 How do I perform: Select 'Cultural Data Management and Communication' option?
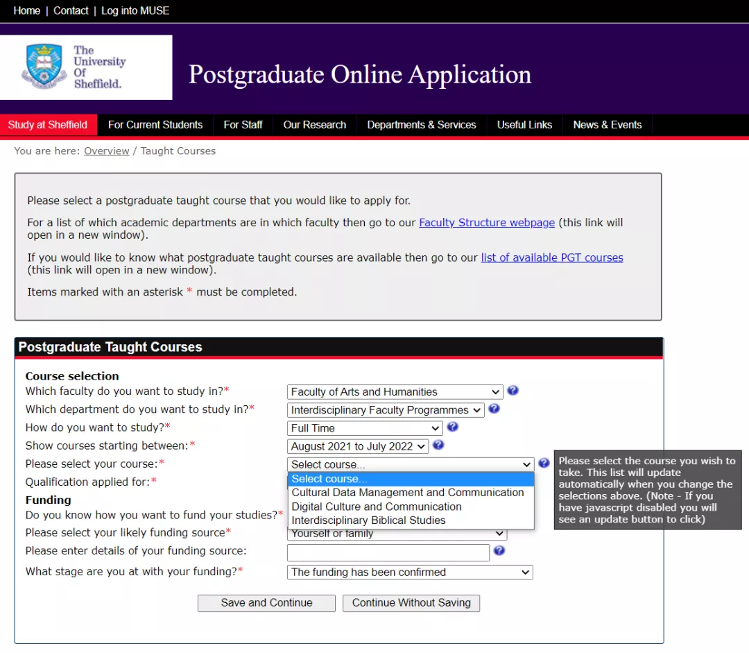(x=408, y=493)
